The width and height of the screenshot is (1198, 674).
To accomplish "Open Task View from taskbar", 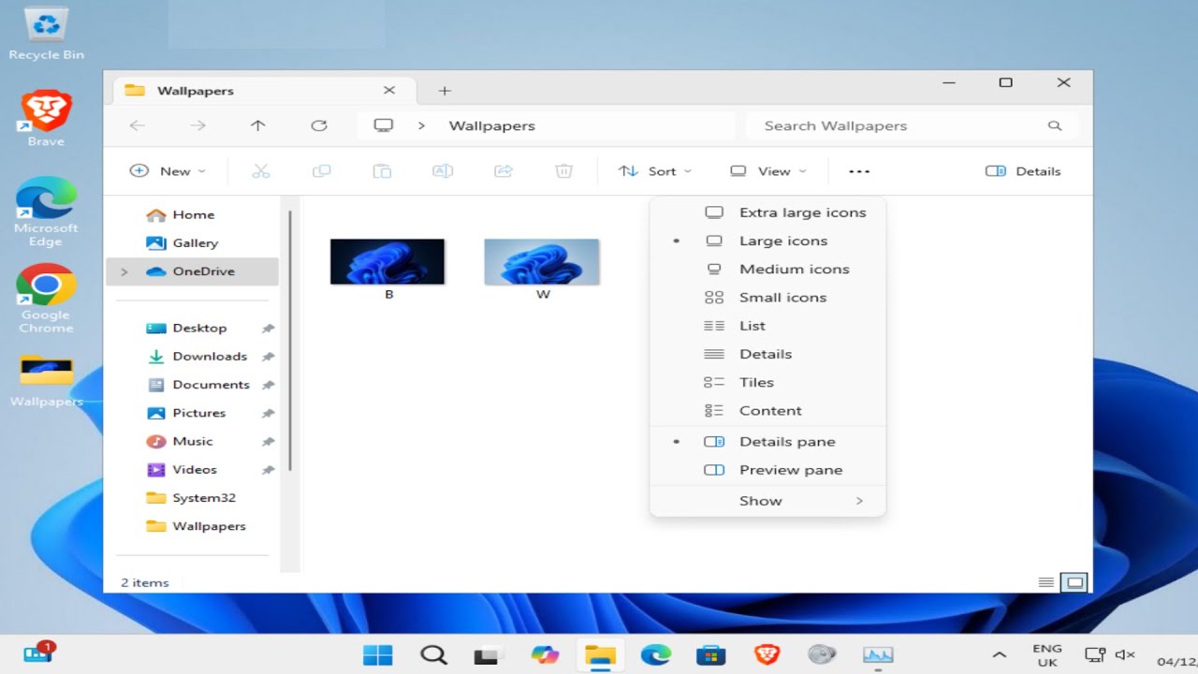I will click(x=487, y=655).
